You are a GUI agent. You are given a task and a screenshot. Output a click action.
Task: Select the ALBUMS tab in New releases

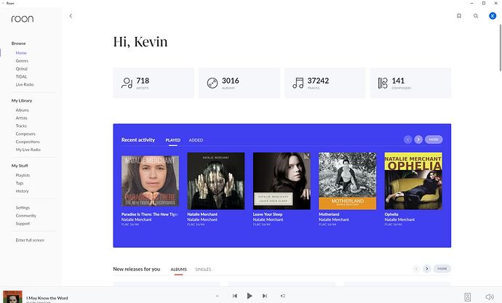pyautogui.click(x=179, y=270)
